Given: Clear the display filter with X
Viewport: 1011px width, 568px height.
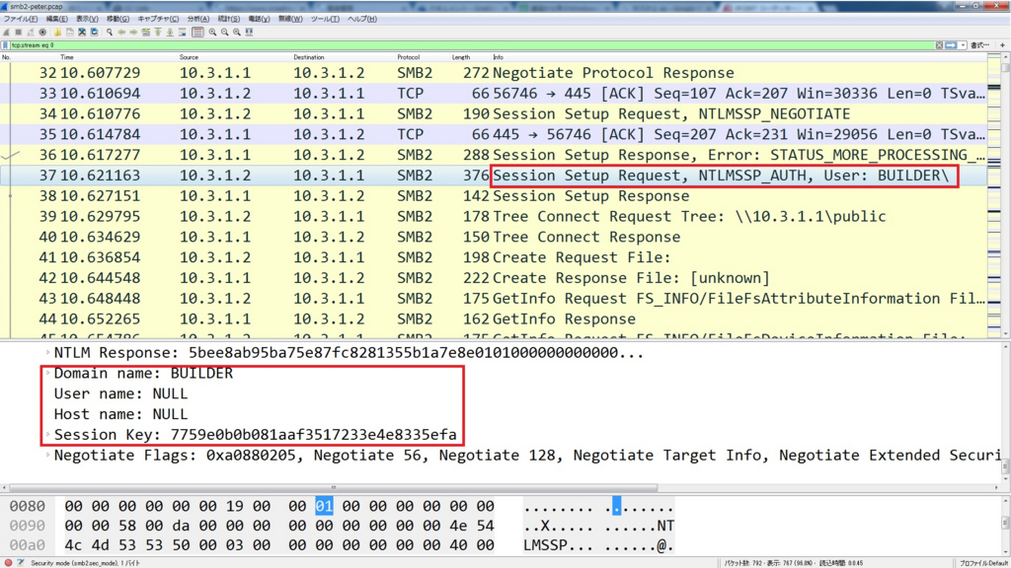Looking at the screenshot, I should click(x=940, y=45).
